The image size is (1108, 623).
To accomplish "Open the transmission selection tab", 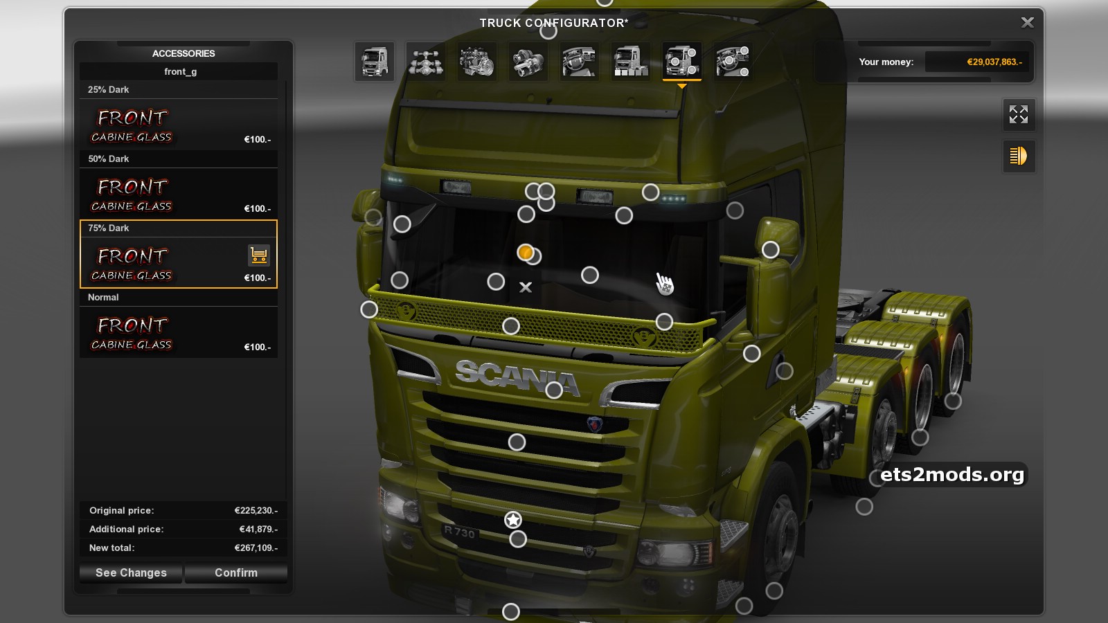I will pos(528,62).
